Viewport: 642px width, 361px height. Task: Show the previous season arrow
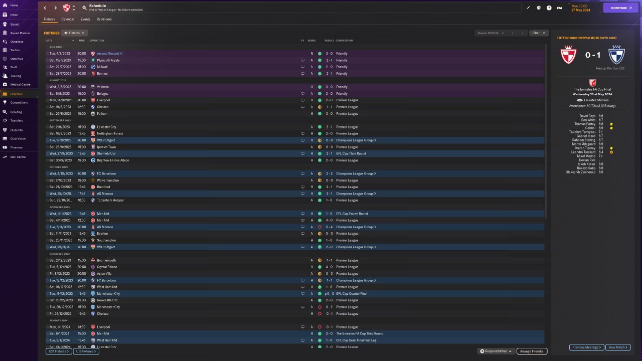pos(513,33)
